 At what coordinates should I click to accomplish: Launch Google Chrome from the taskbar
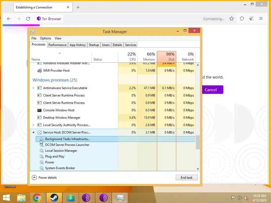(x=37, y=198)
